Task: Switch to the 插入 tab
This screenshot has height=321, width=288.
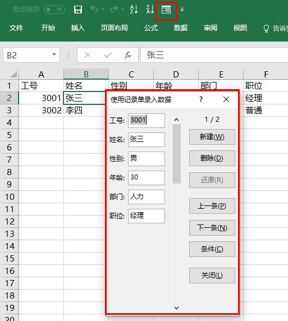Action: pos(78,28)
